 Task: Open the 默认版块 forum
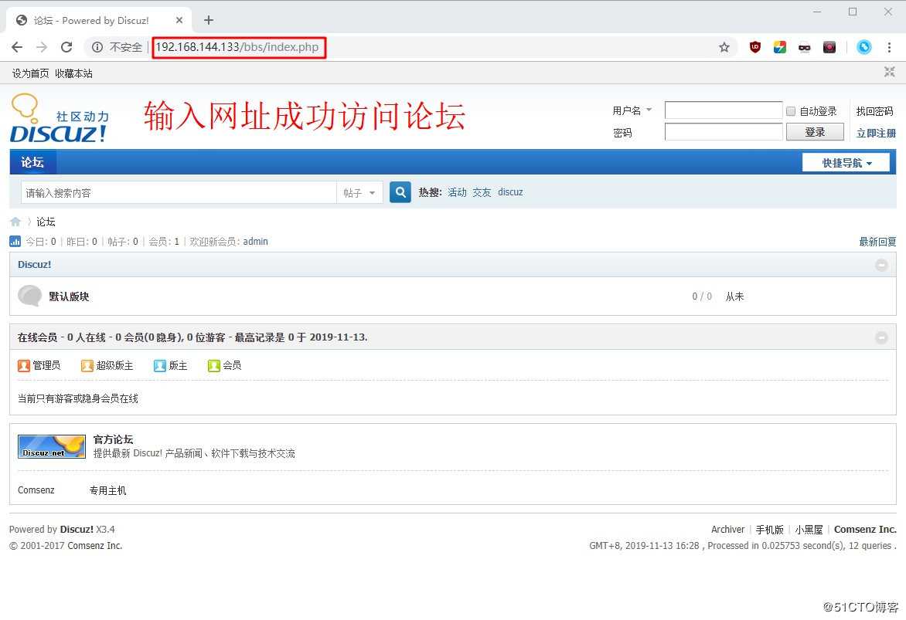69,296
